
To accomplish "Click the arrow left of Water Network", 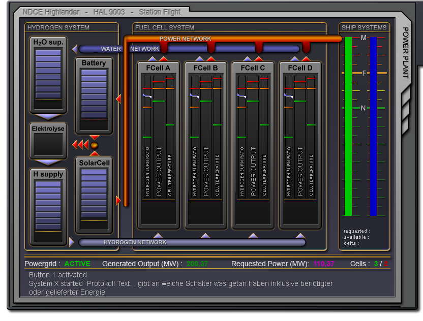I will click(75, 49).
